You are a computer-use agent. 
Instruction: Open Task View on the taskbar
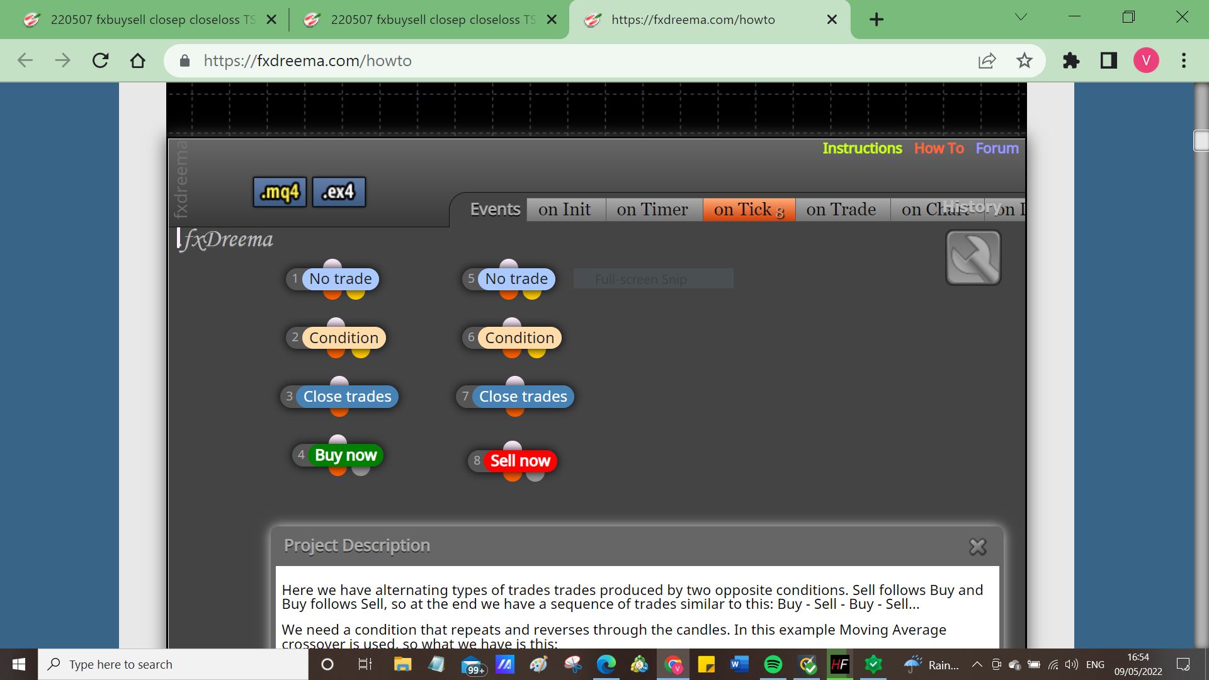(x=365, y=664)
